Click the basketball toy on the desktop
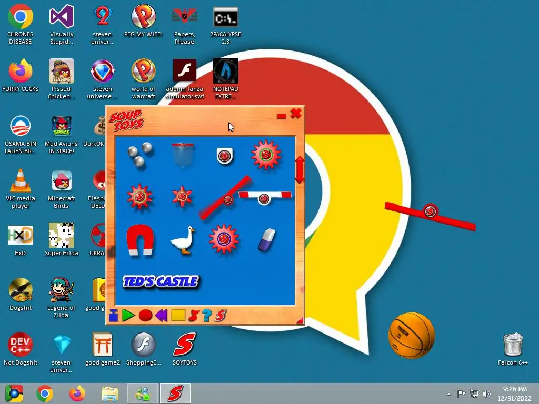This screenshot has width=539, height=404. pyautogui.click(x=412, y=335)
